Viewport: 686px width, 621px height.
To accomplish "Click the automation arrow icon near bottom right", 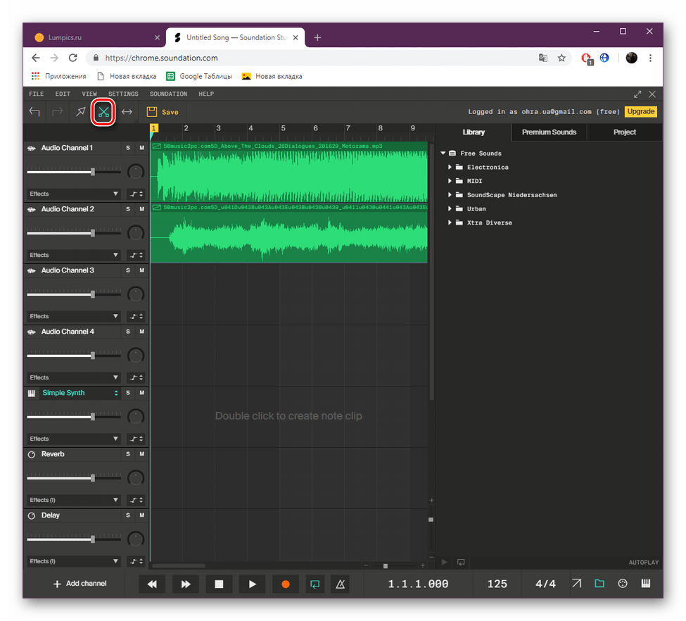I will click(576, 584).
